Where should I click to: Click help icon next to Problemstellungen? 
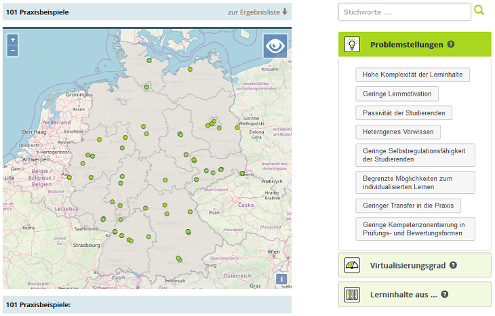(x=451, y=45)
